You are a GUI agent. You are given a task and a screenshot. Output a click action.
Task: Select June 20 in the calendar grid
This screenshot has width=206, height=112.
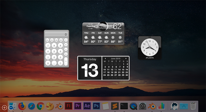click(x=116, y=72)
